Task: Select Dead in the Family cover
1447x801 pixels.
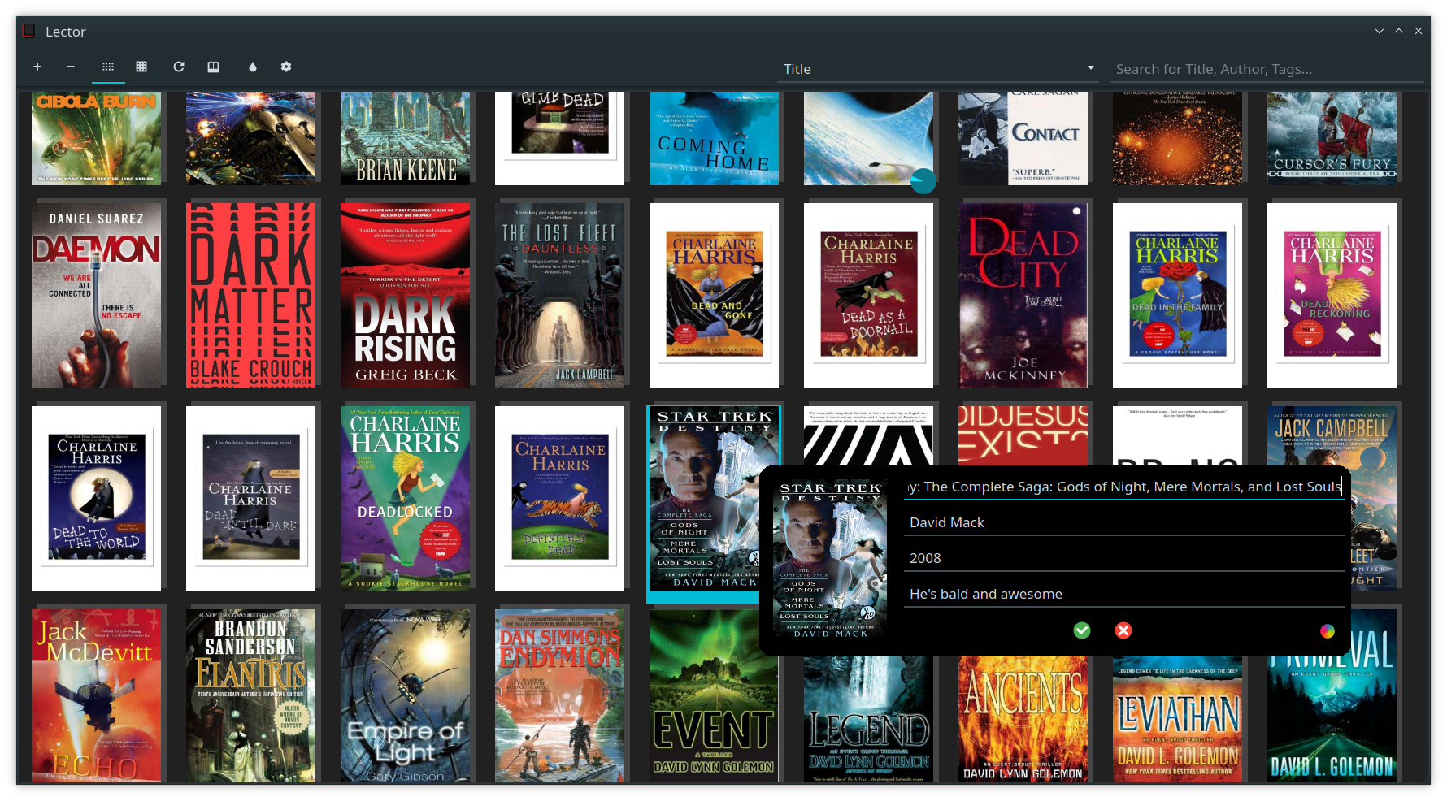Action: (x=1177, y=296)
